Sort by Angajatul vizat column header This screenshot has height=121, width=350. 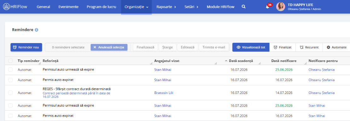[x=167, y=61]
